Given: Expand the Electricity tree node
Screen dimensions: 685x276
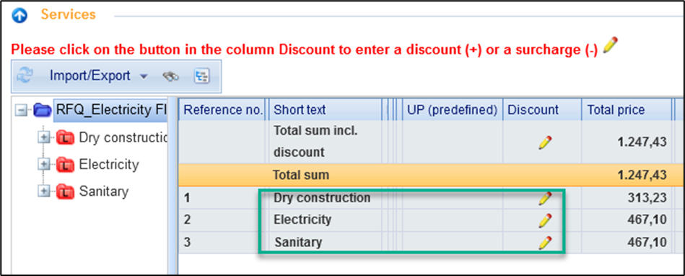Looking at the screenshot, I should [44, 165].
